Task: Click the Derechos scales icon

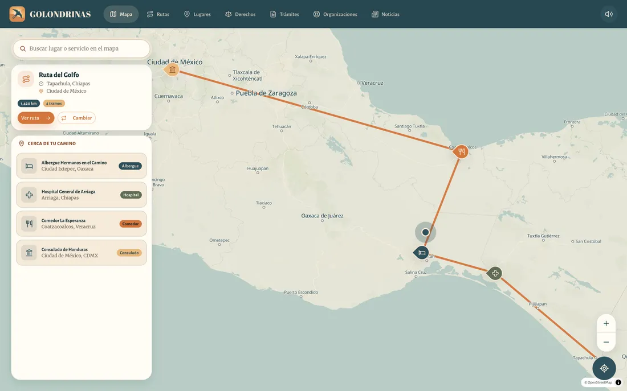Action: (229, 14)
